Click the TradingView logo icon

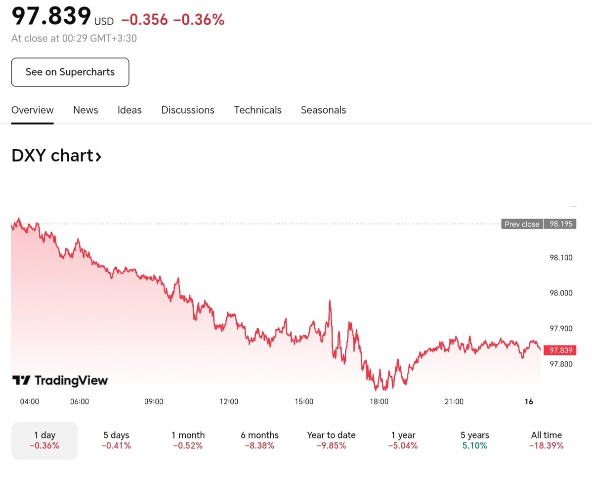tap(21, 380)
